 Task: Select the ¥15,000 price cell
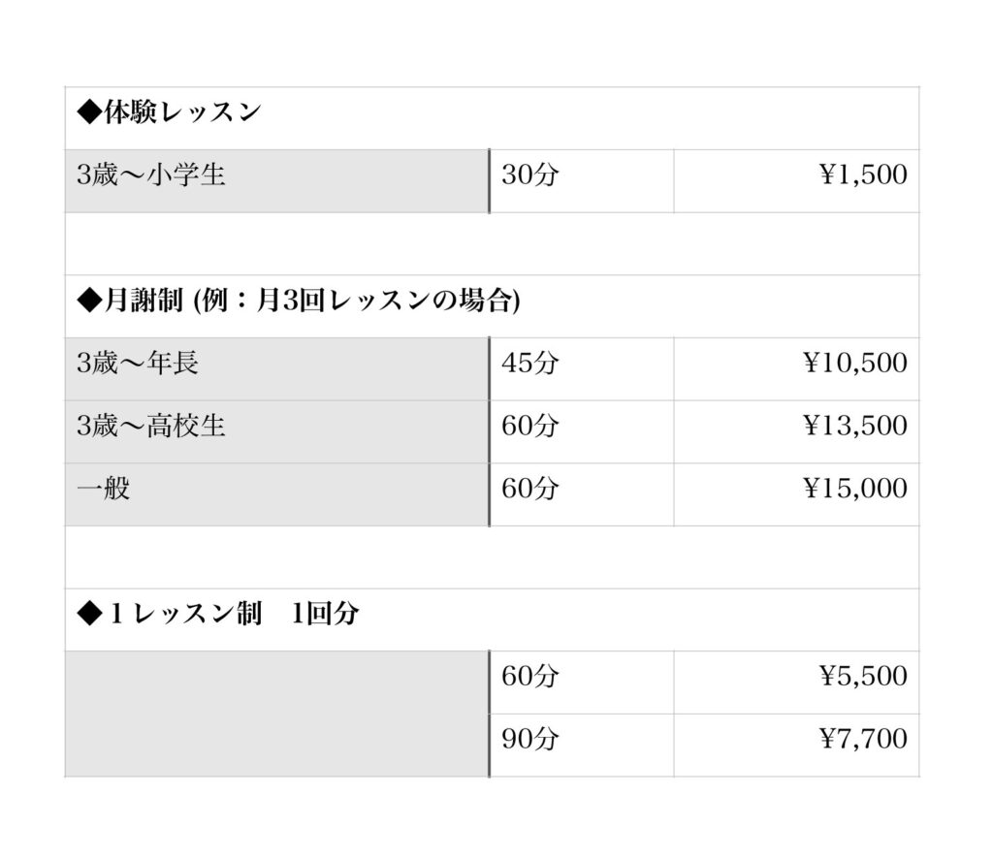(x=796, y=494)
